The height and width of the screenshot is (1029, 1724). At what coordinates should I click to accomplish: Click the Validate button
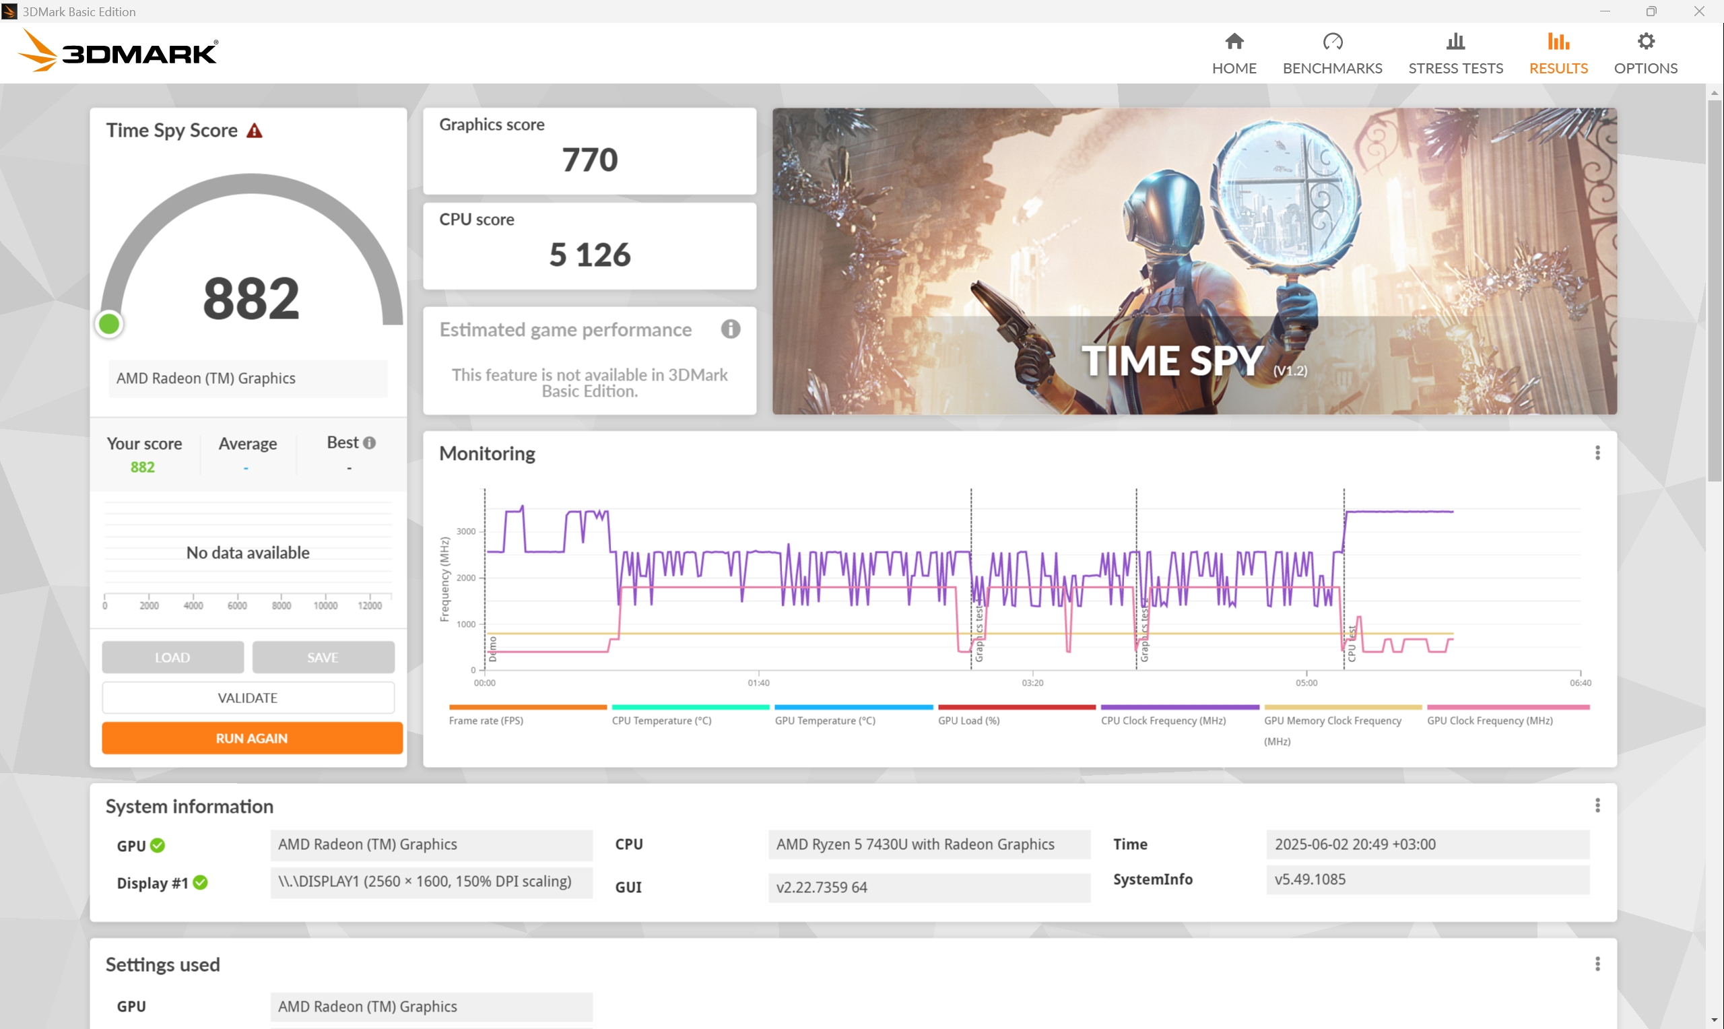(248, 698)
